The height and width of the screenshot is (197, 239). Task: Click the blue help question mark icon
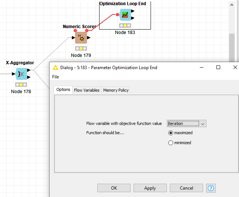[x=211, y=188]
